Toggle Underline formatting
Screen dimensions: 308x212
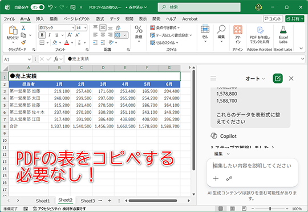[x=57, y=35]
